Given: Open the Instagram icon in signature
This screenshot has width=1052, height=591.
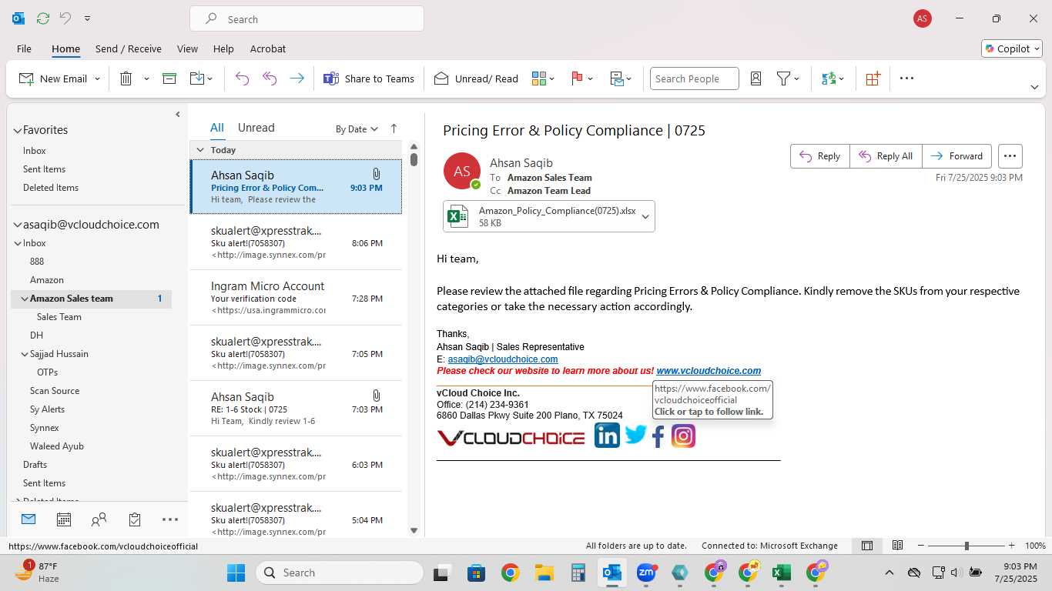Looking at the screenshot, I should [x=683, y=436].
